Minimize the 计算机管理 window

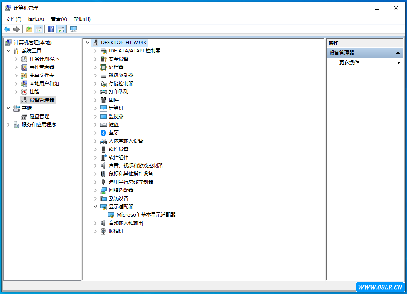coord(359,8)
